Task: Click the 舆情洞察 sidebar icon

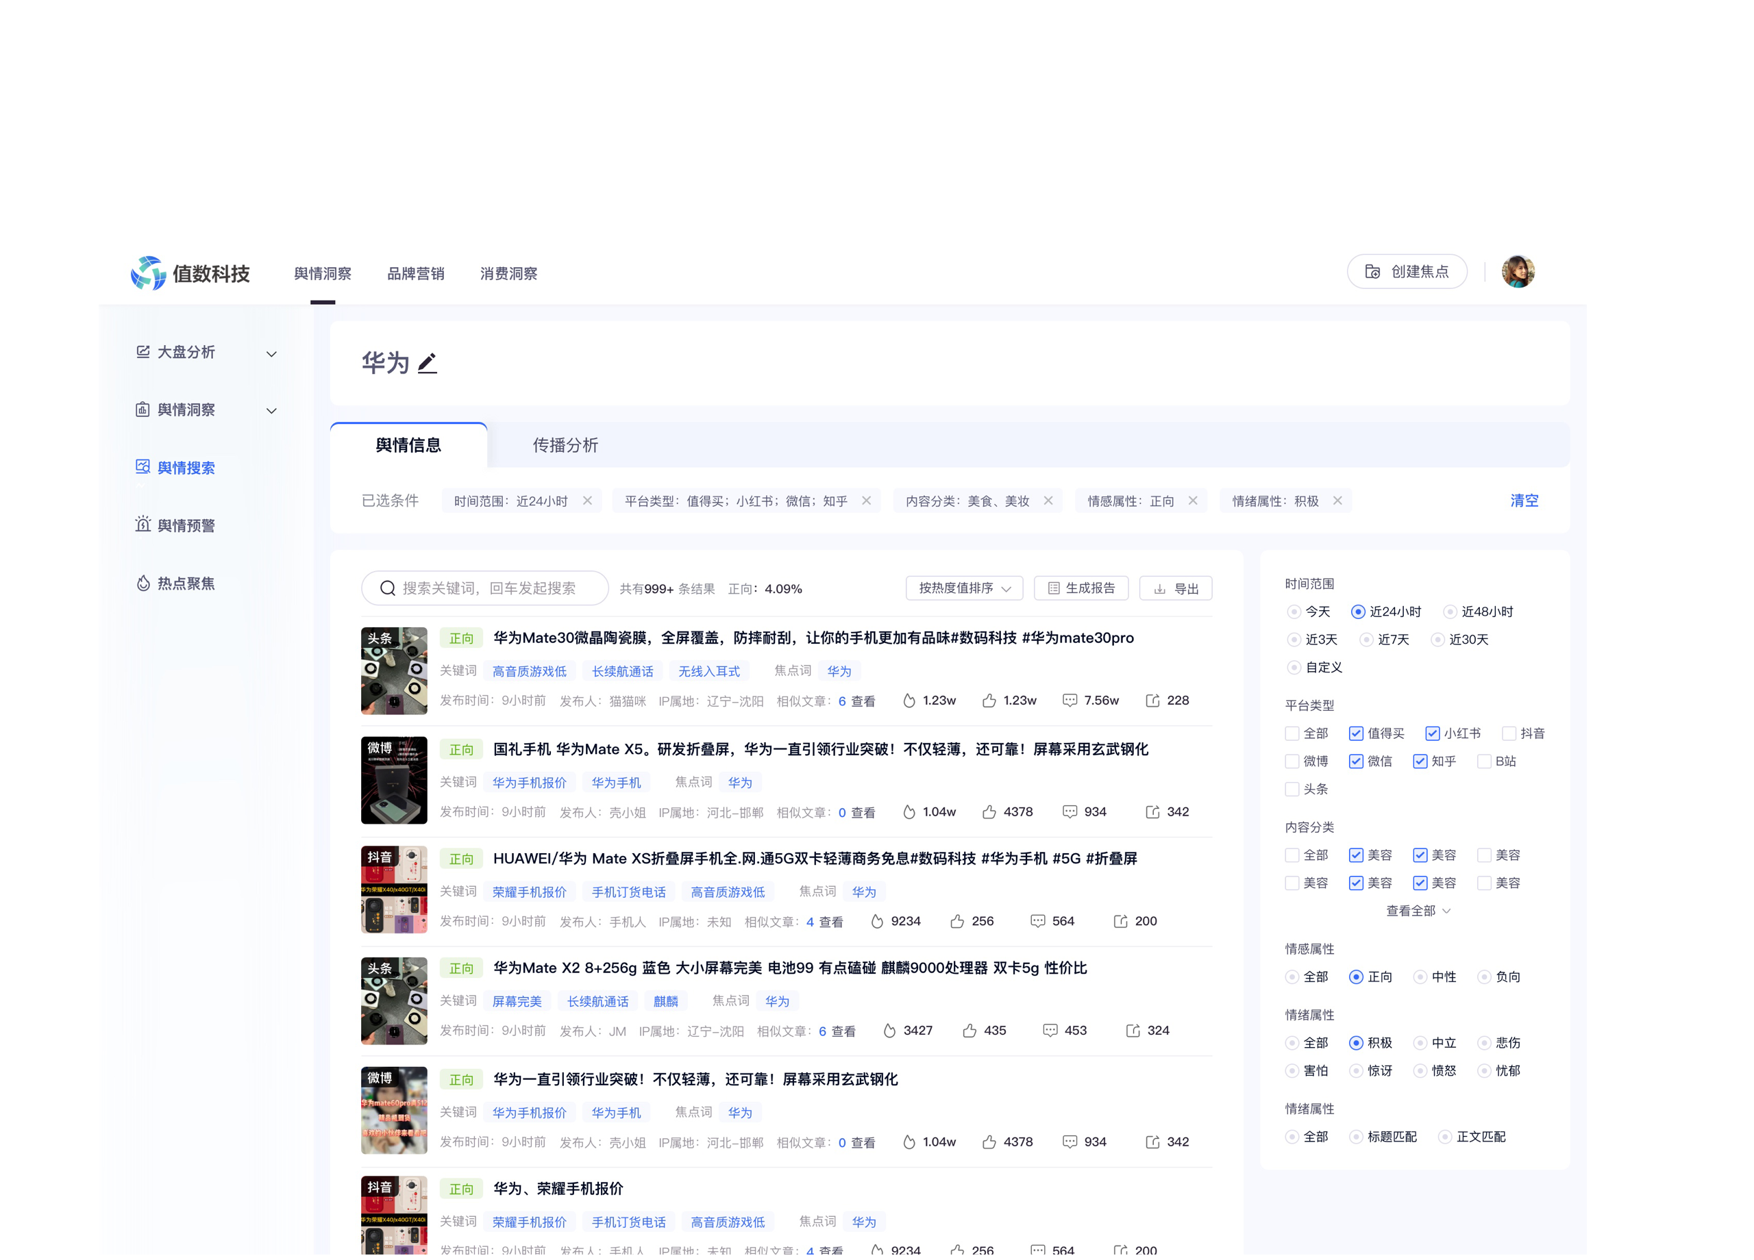Action: tap(143, 409)
